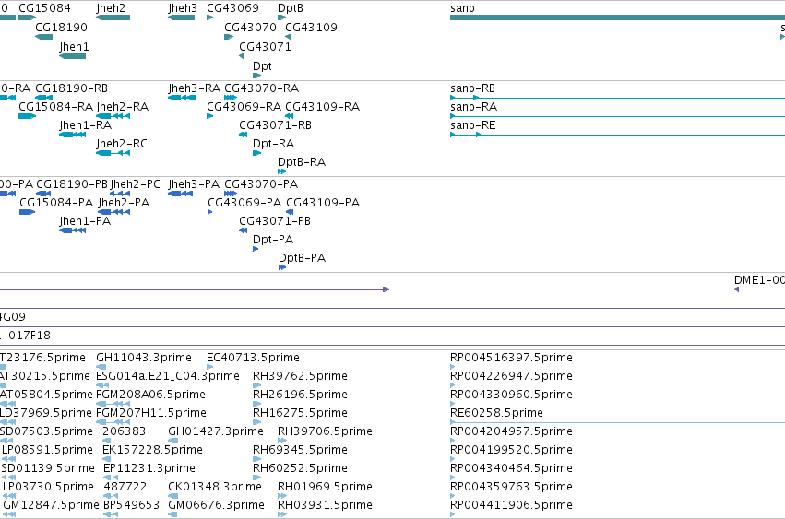Select the sano-RA transcript label

click(473, 107)
